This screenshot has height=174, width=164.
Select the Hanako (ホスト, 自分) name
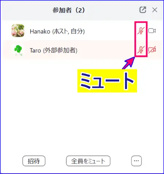click(57, 31)
